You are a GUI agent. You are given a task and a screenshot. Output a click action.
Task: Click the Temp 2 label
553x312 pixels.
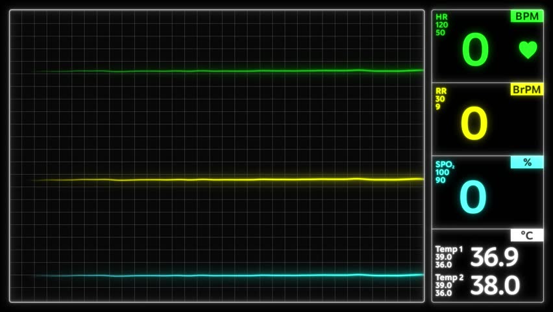(x=449, y=278)
